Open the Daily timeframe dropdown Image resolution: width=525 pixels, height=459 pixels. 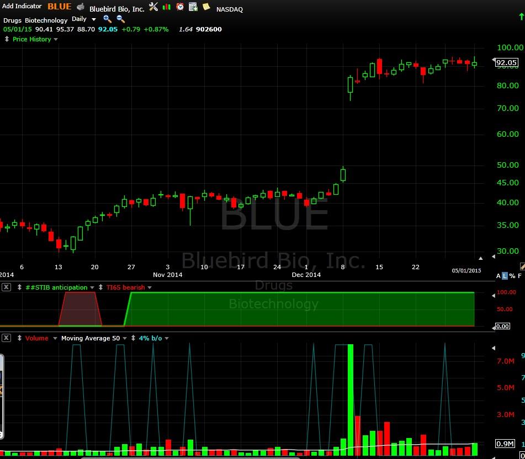click(x=94, y=19)
